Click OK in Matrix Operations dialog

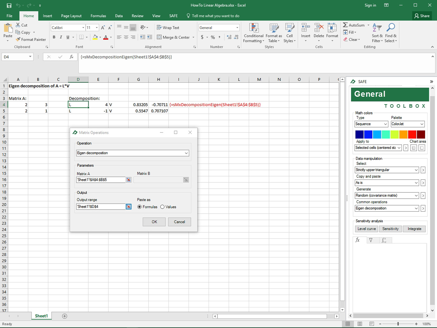(155, 222)
